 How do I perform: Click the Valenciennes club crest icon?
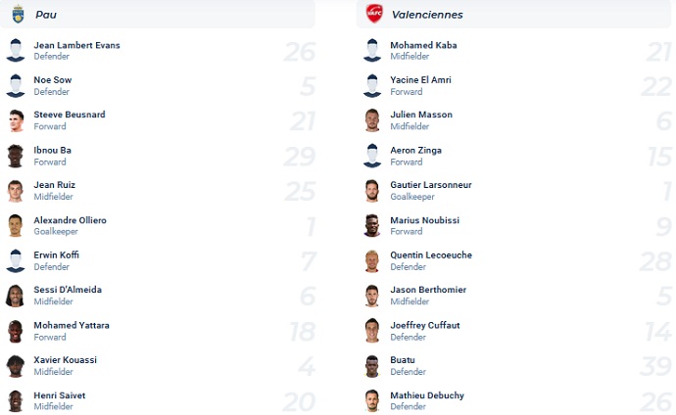point(373,14)
